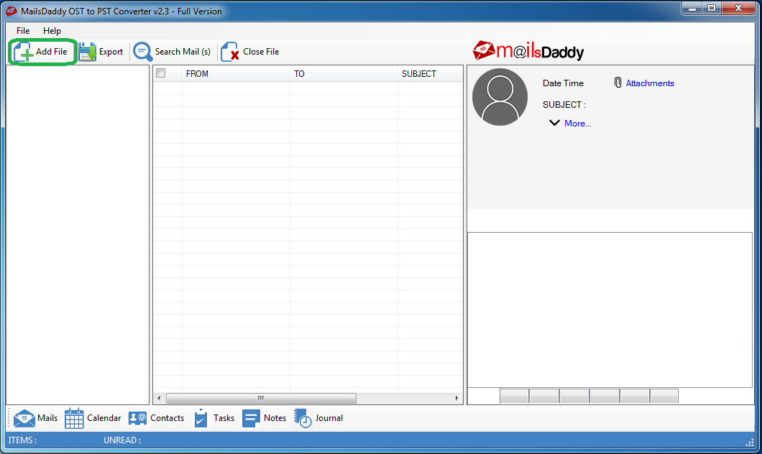Show the Calendar grid icon

74,418
